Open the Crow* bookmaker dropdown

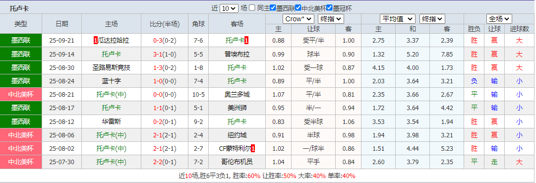[298, 19]
